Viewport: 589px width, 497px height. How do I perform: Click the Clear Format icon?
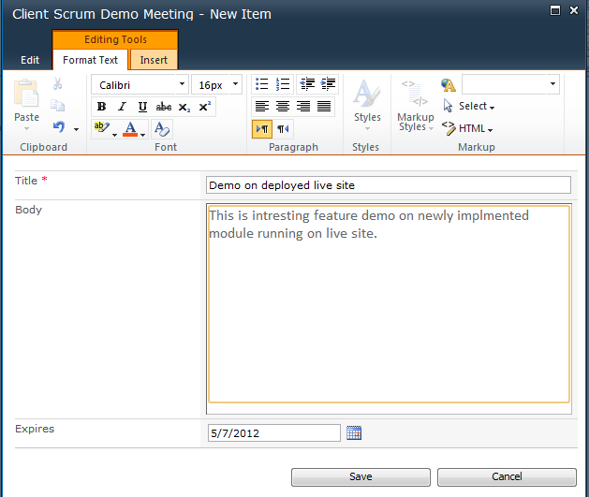click(162, 129)
